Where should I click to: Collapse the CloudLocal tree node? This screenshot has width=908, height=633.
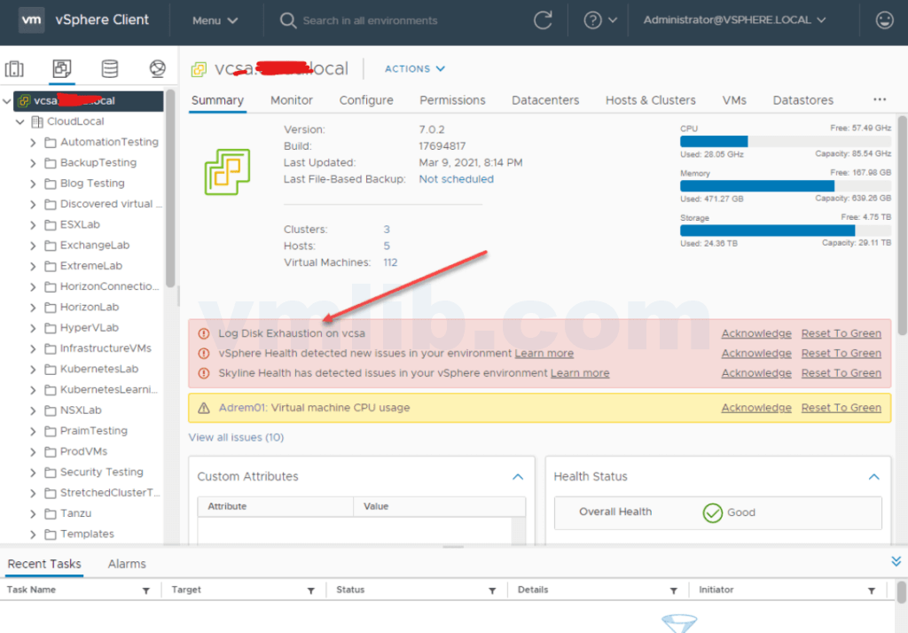pyautogui.click(x=20, y=121)
